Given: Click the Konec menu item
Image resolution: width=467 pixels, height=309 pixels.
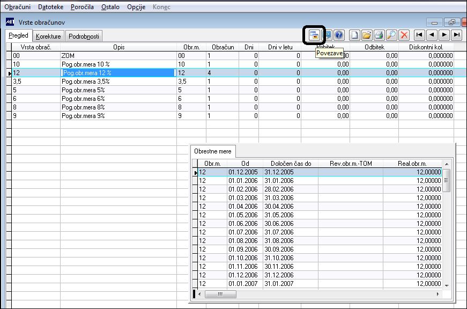Looking at the screenshot, I should 161,7.
